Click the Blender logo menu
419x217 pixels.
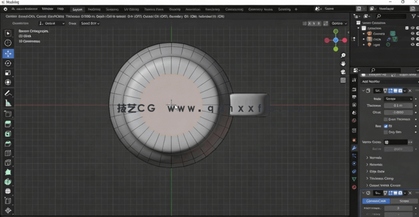[5, 9]
